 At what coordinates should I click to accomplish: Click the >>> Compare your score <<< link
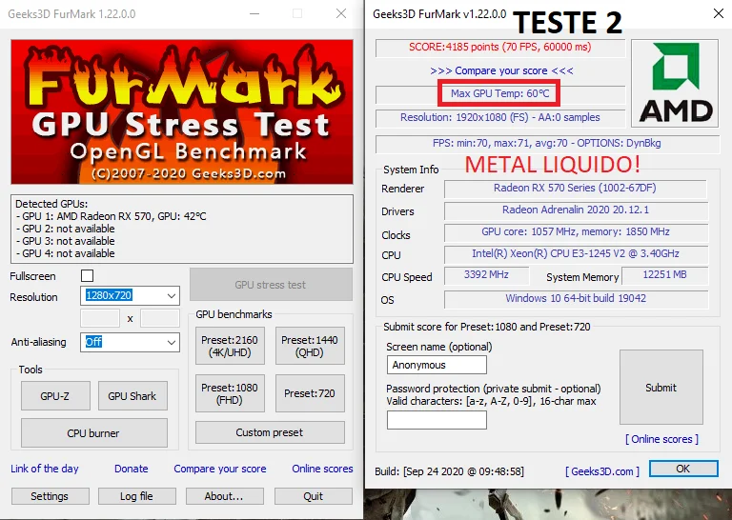point(501,70)
